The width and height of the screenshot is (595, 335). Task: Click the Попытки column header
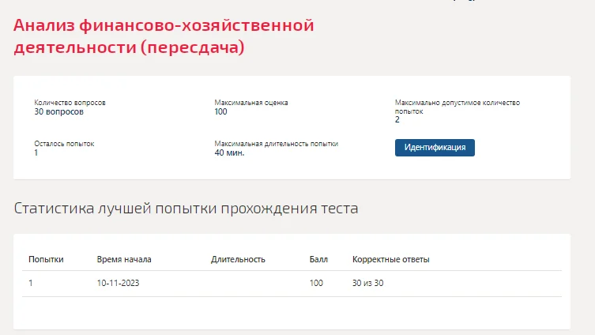(x=46, y=259)
